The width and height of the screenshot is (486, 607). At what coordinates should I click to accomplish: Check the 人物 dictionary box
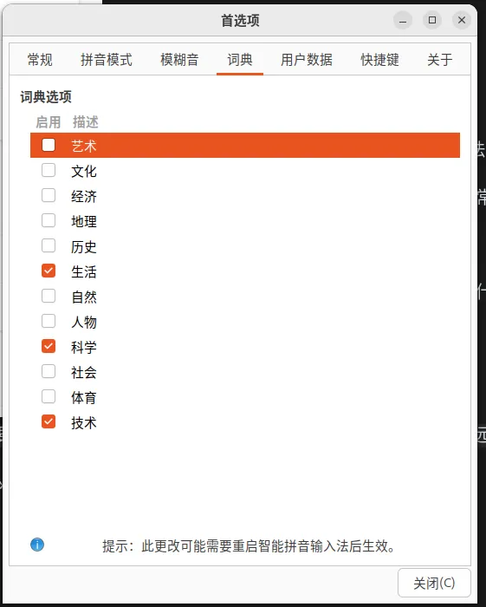(x=49, y=322)
